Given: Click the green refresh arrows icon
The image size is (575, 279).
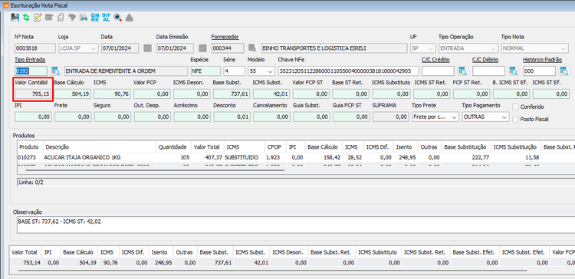Looking at the screenshot, I should point(26,17).
